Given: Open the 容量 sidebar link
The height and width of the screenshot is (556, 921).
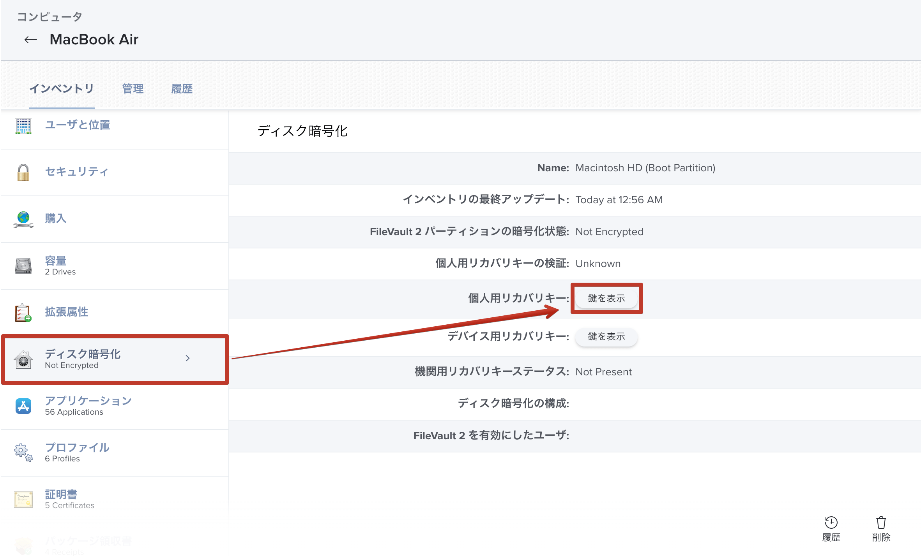Looking at the screenshot, I should pyautogui.click(x=56, y=260).
